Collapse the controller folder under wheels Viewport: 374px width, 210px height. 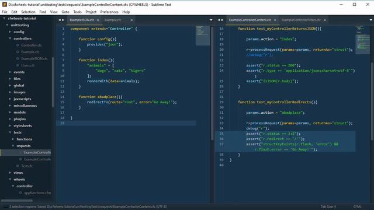click(13, 186)
